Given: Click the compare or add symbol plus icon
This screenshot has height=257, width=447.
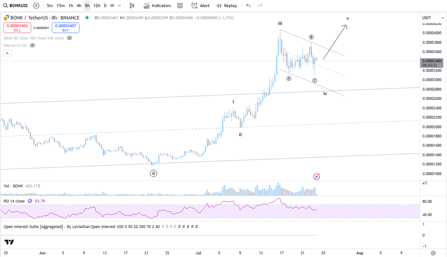Looking at the screenshot, I should [x=36, y=6].
